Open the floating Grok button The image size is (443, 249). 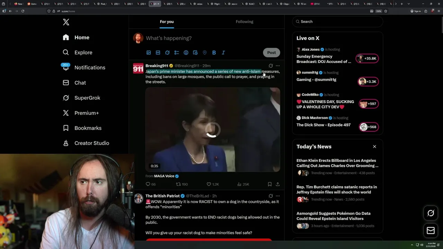click(431, 213)
